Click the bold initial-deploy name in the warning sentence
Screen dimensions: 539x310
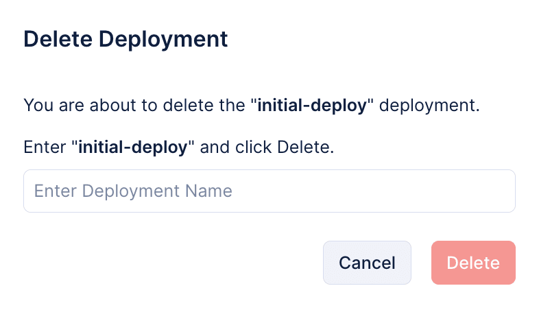point(312,105)
